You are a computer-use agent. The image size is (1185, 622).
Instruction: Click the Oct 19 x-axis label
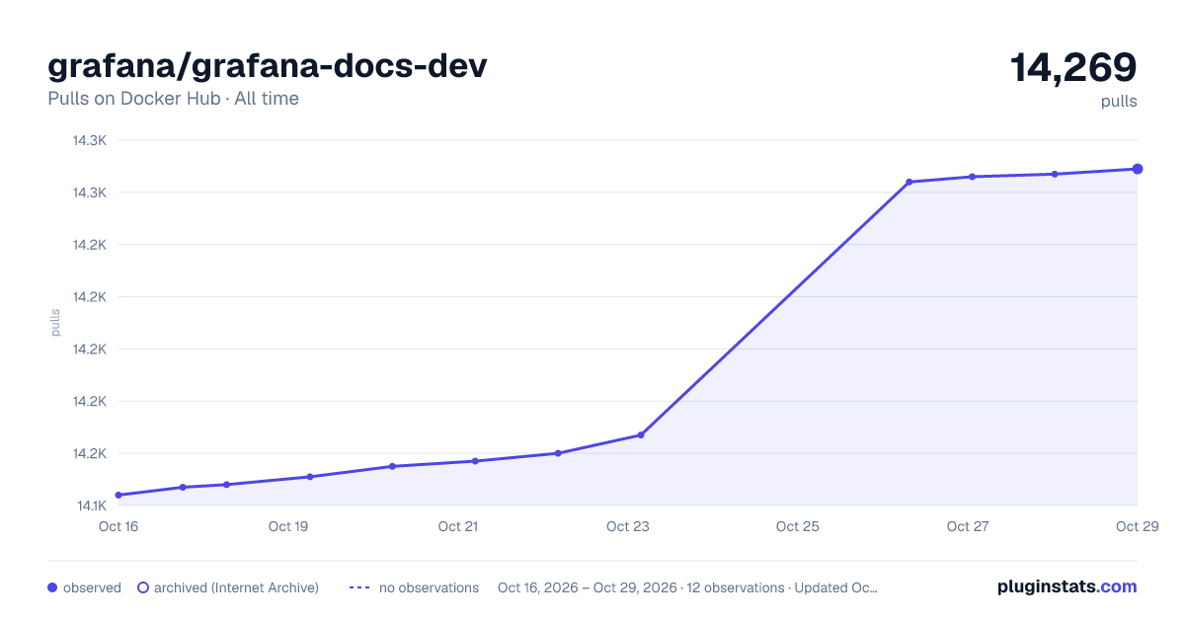(288, 526)
